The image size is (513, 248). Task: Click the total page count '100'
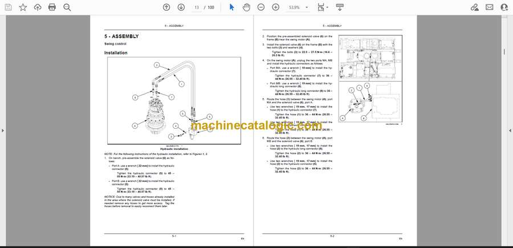211,7
